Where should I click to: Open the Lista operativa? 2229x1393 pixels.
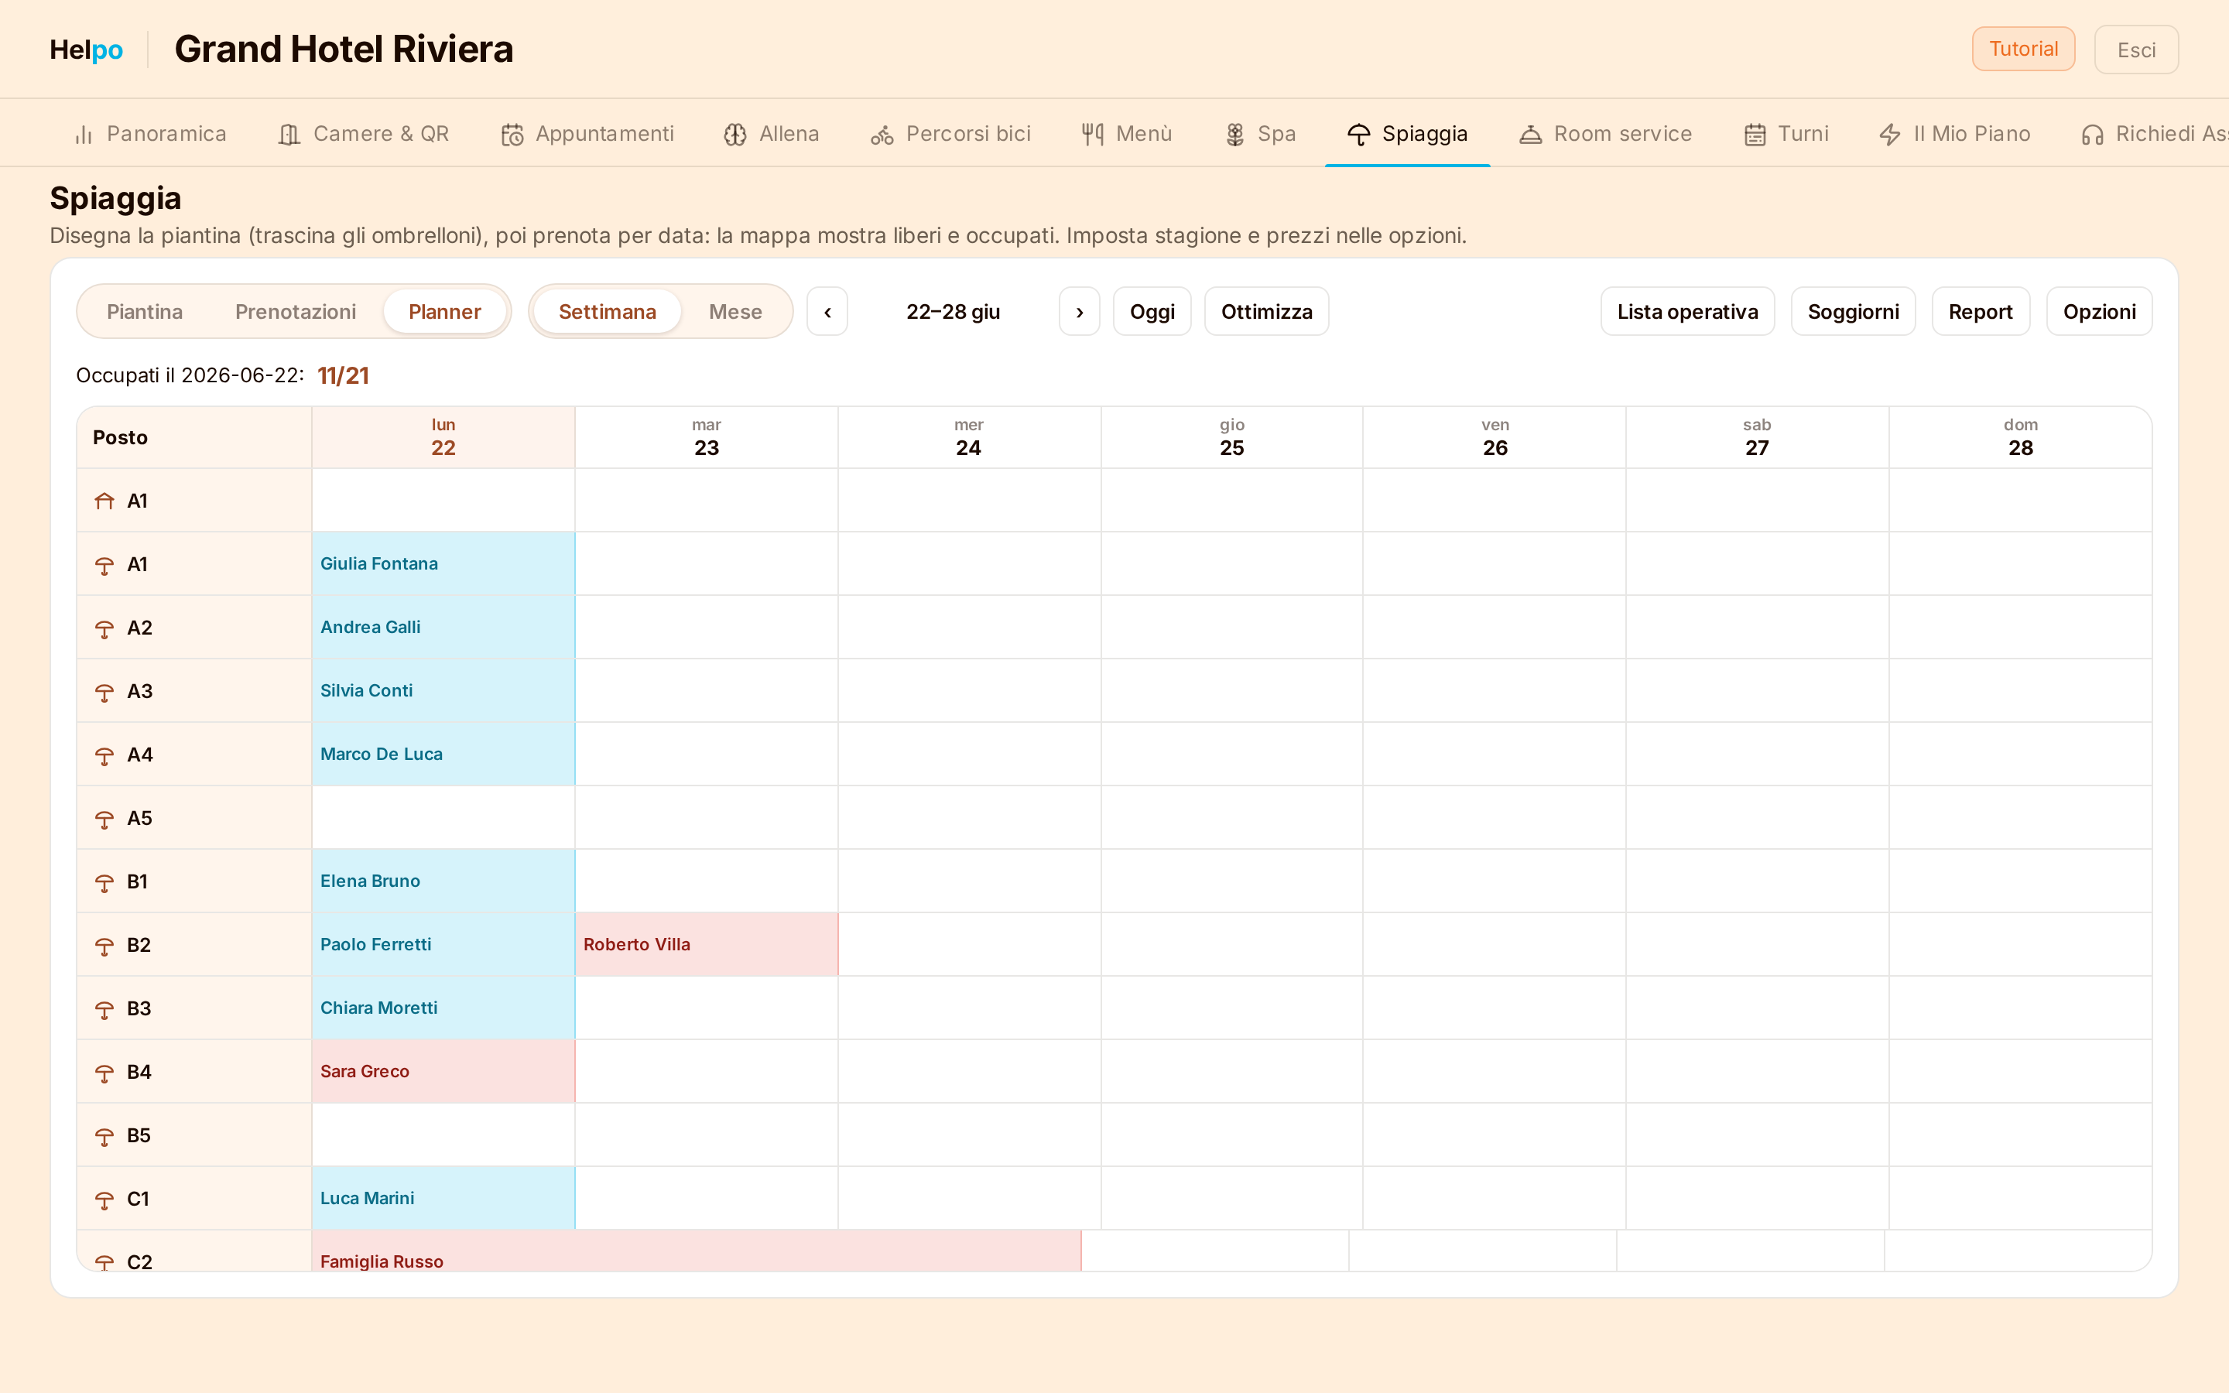pyautogui.click(x=1687, y=311)
